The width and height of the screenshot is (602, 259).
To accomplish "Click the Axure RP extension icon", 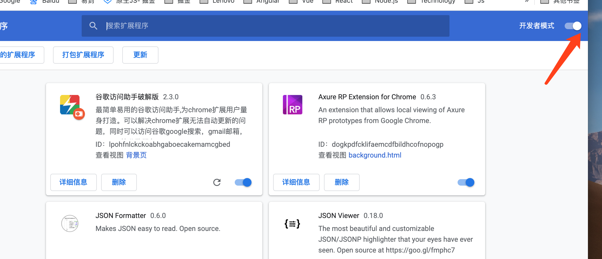I will (x=293, y=105).
